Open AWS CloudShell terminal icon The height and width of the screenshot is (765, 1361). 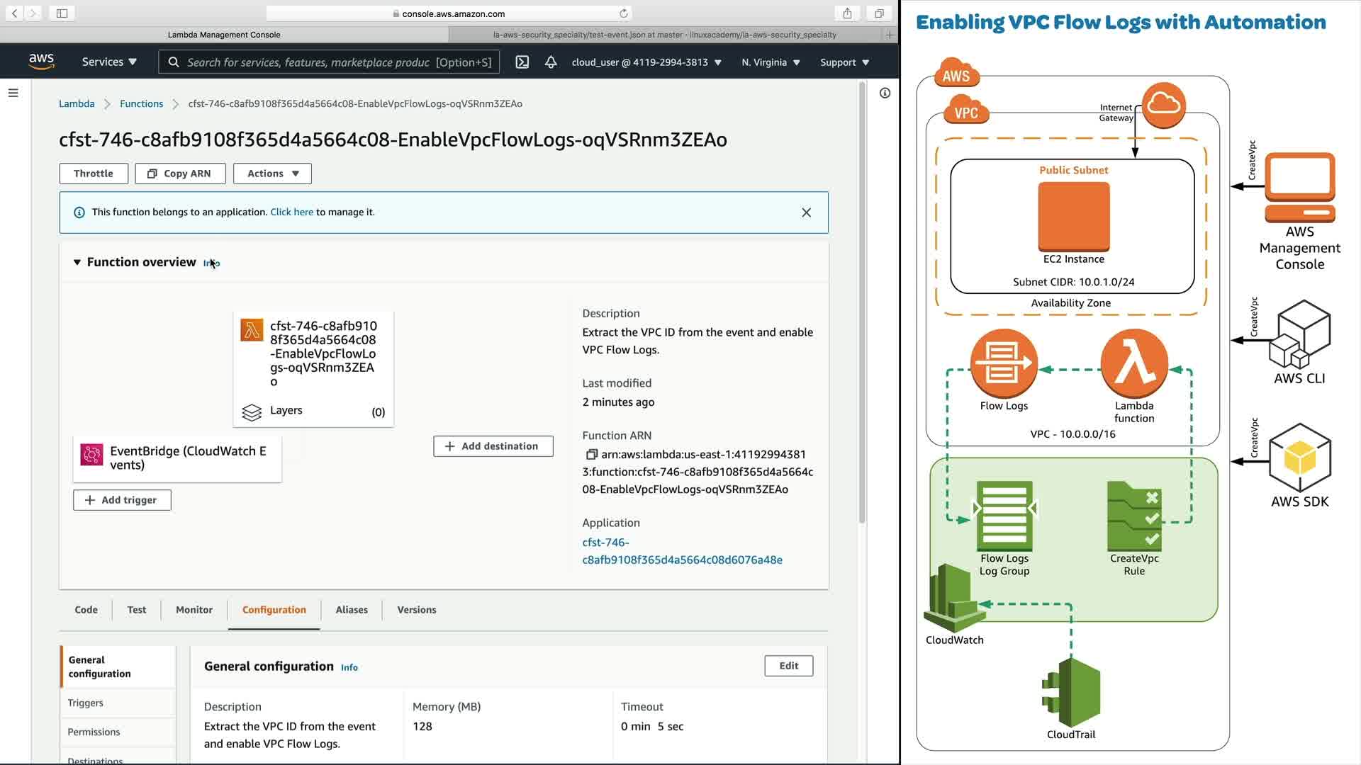point(522,62)
